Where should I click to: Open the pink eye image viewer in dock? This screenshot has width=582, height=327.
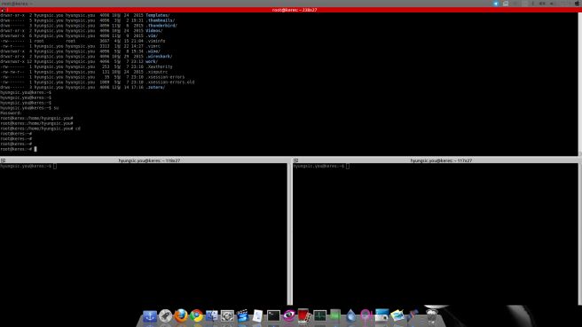point(288,315)
